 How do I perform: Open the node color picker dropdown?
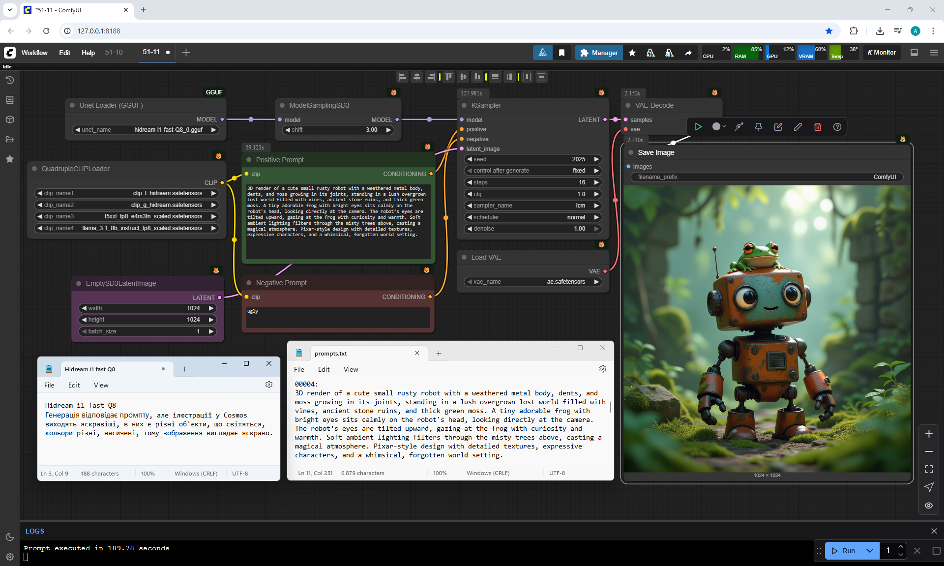coord(719,127)
